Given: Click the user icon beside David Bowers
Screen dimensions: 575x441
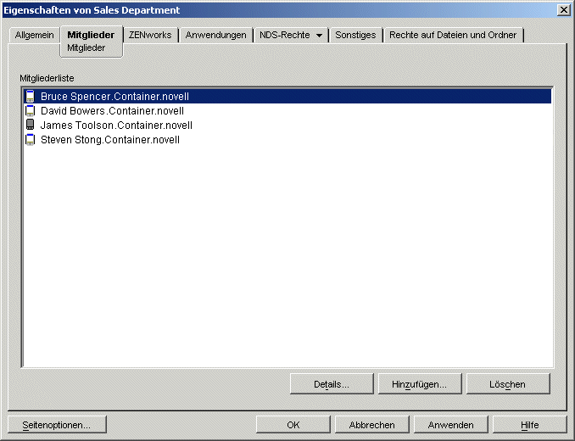Looking at the screenshot, I should [x=30, y=111].
